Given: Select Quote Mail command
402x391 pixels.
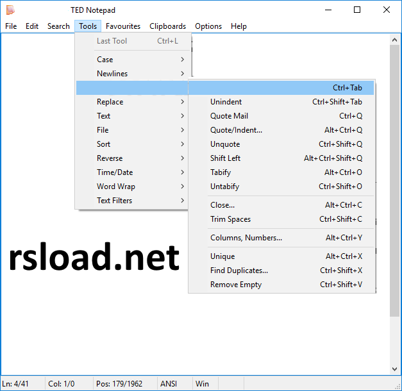Looking at the screenshot, I should pos(281,116).
